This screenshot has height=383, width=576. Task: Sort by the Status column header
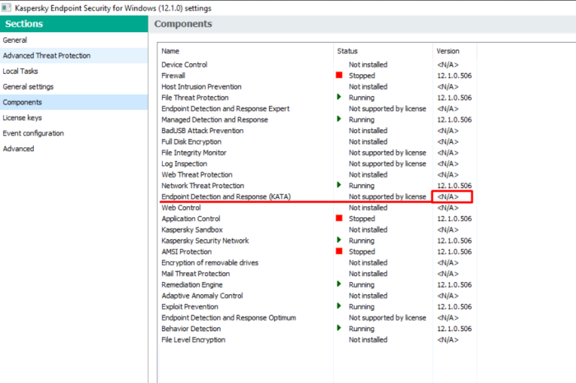tap(347, 51)
